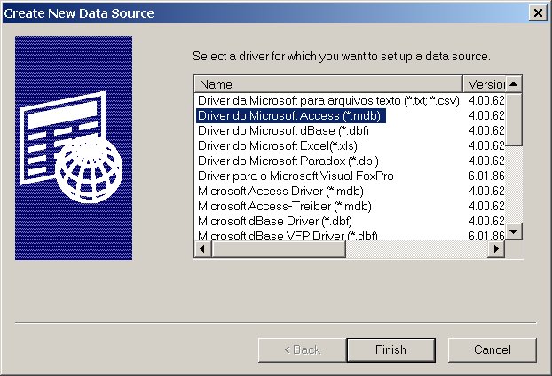This screenshot has height=376, width=552.
Task: Click the horizontal scrollbar track right of thumb
Action: coord(417,248)
